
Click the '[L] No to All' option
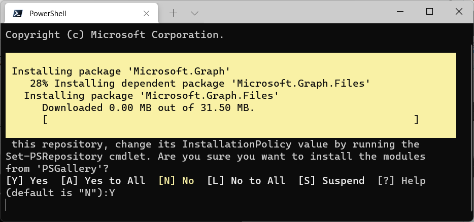[x=246, y=180]
